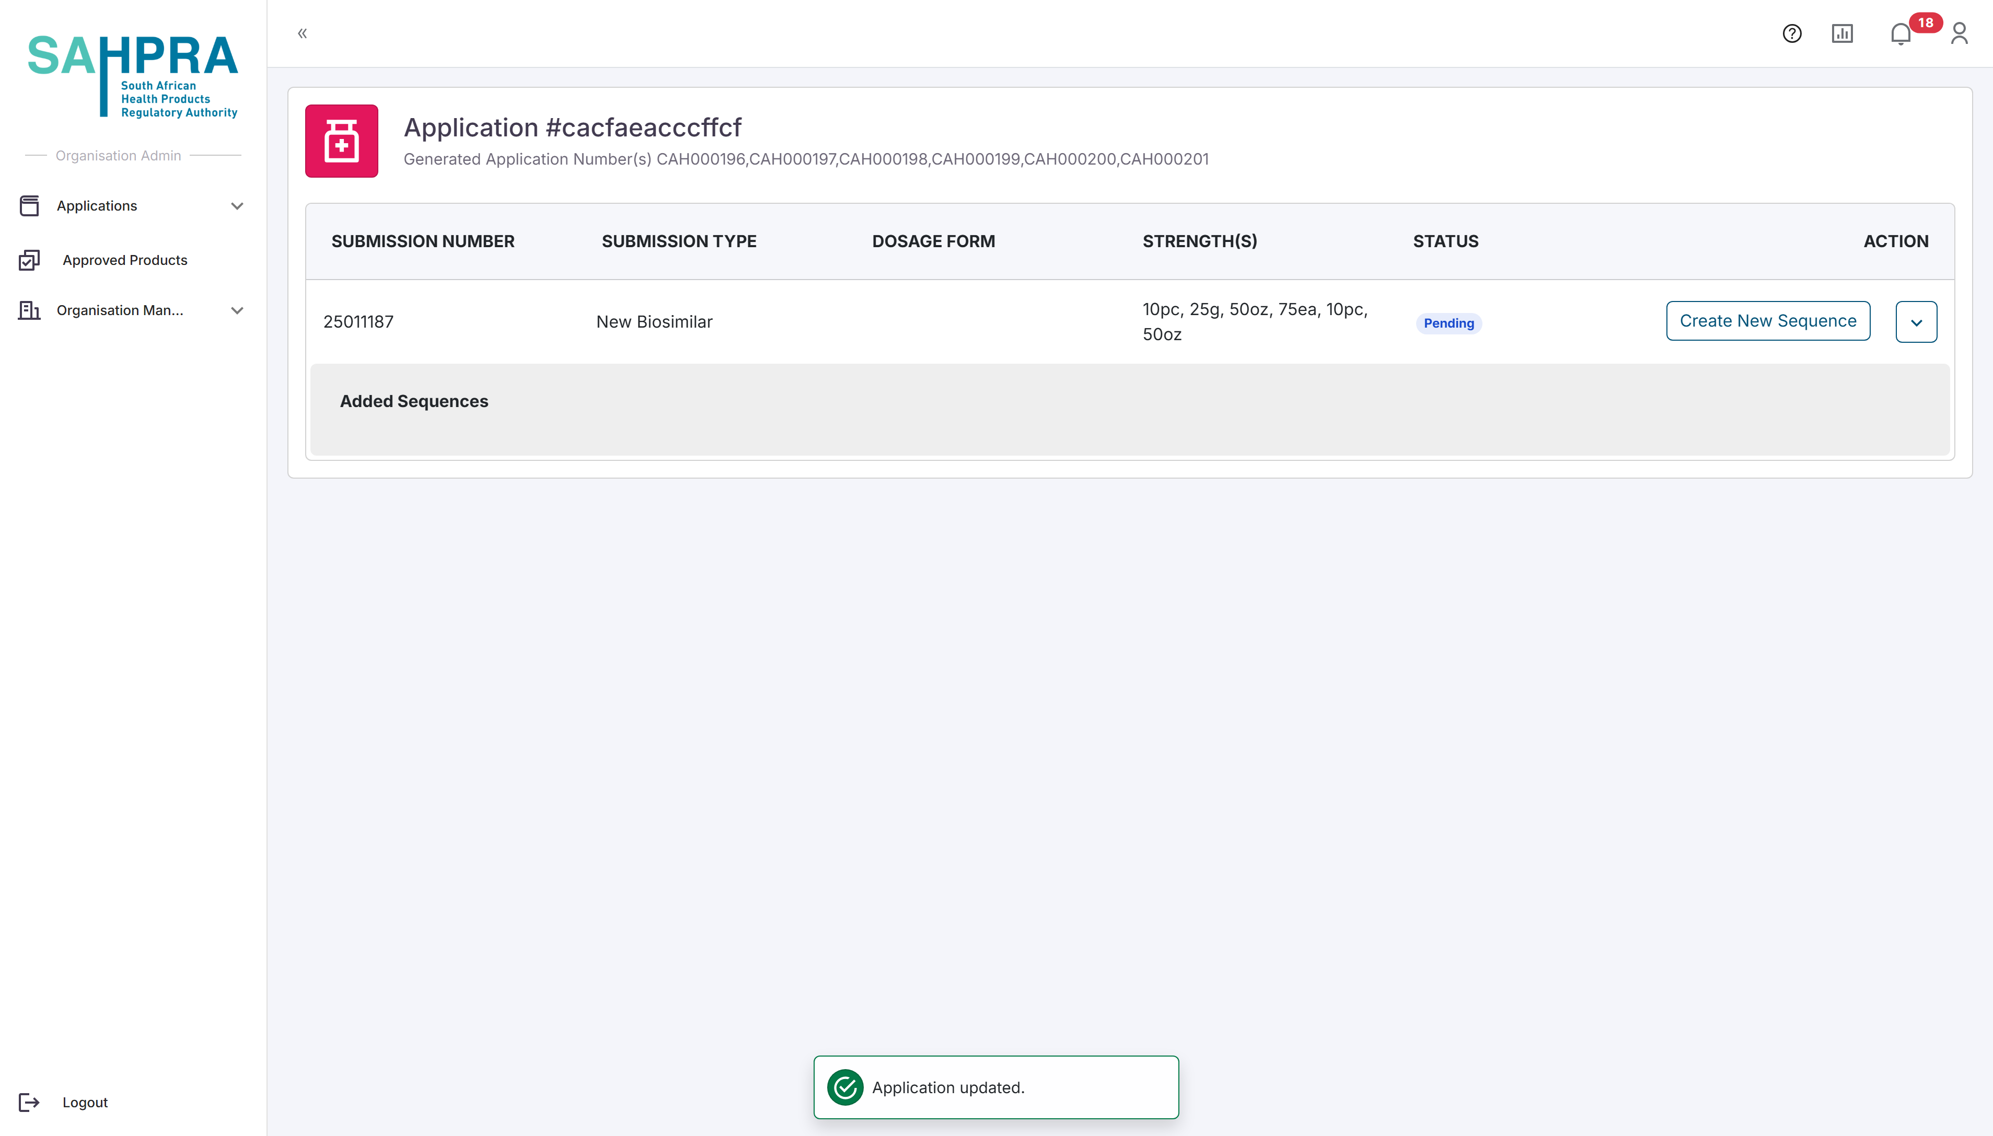Click the strengths cell starting with 10pc, 25g
The width and height of the screenshot is (1993, 1136).
[1254, 321]
